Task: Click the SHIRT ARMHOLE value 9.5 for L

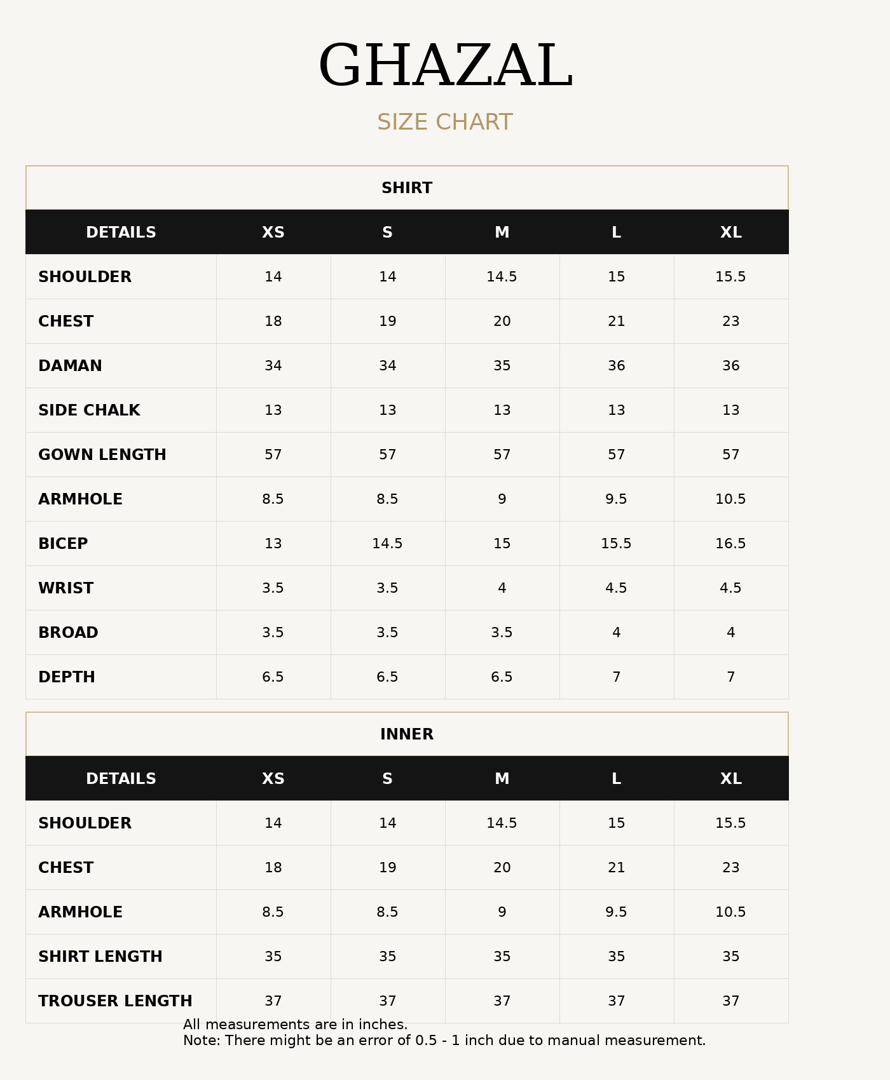Action: coord(617,499)
